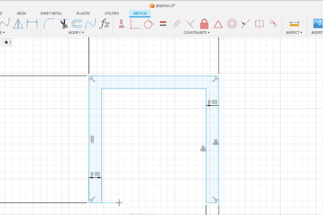323x215 pixels.
Task: Apply the Parallel constraint
Action: click(176, 24)
